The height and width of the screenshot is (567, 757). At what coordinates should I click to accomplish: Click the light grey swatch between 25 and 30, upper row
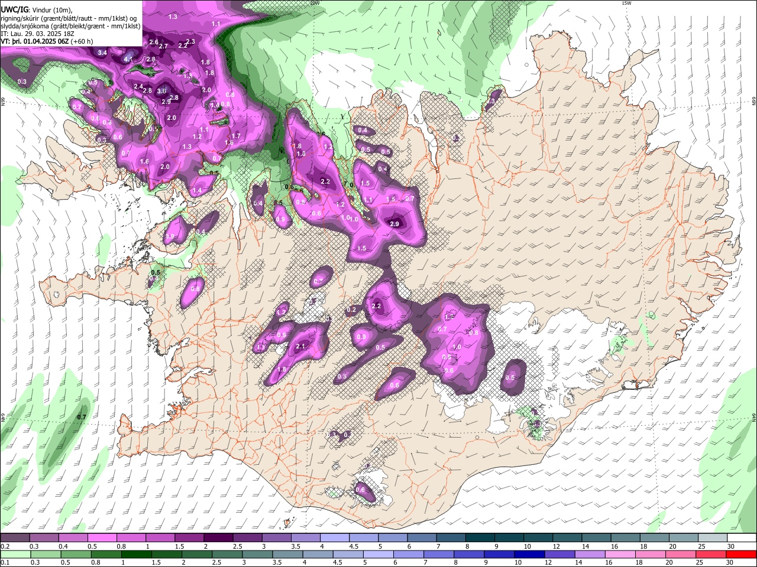[x=712, y=538]
